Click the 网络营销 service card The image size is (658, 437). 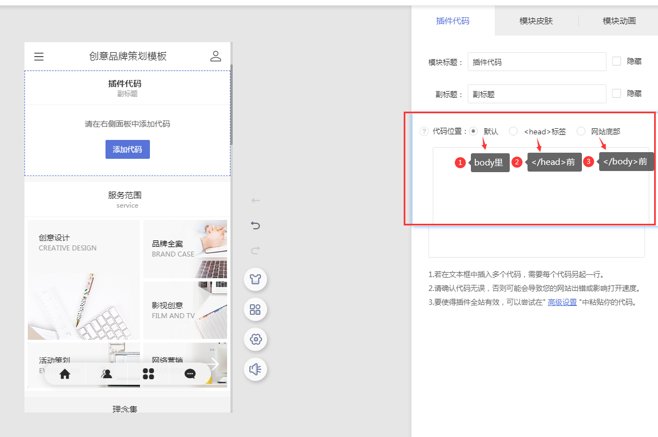pos(185,365)
